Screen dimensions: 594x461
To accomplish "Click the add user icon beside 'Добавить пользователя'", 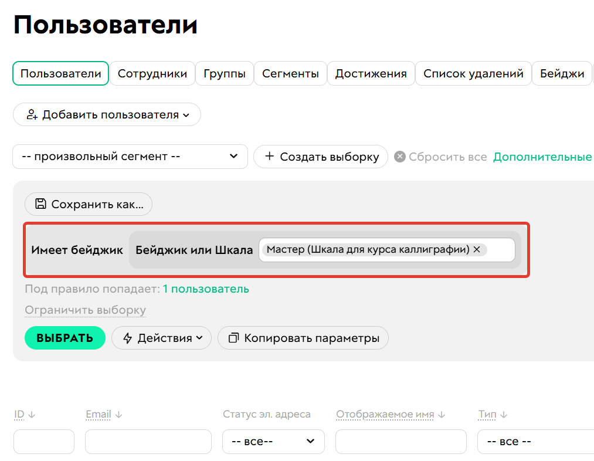I will tap(30, 114).
